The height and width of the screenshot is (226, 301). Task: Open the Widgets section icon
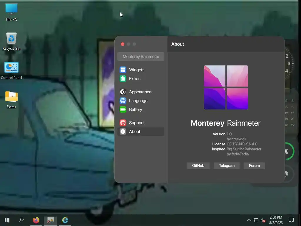point(123,70)
